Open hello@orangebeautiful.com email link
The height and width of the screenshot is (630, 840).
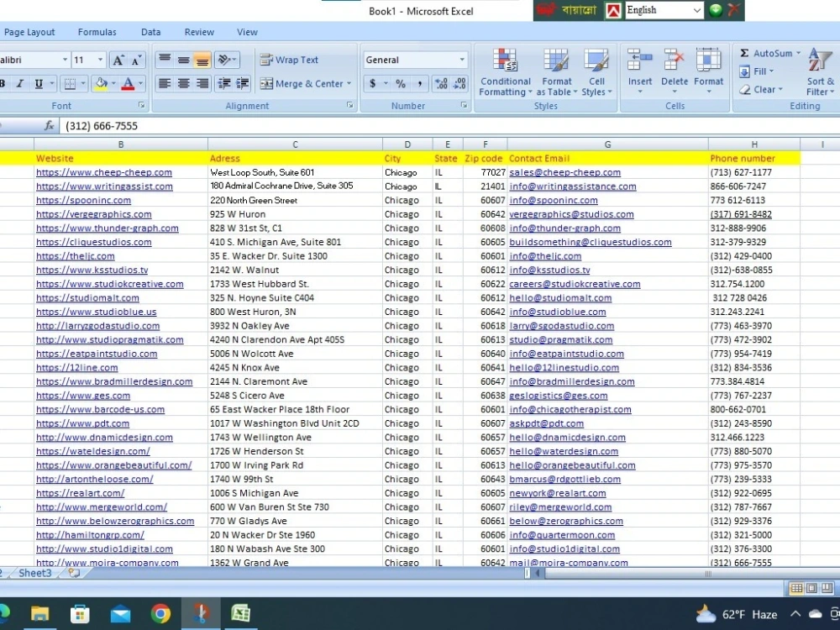point(572,465)
